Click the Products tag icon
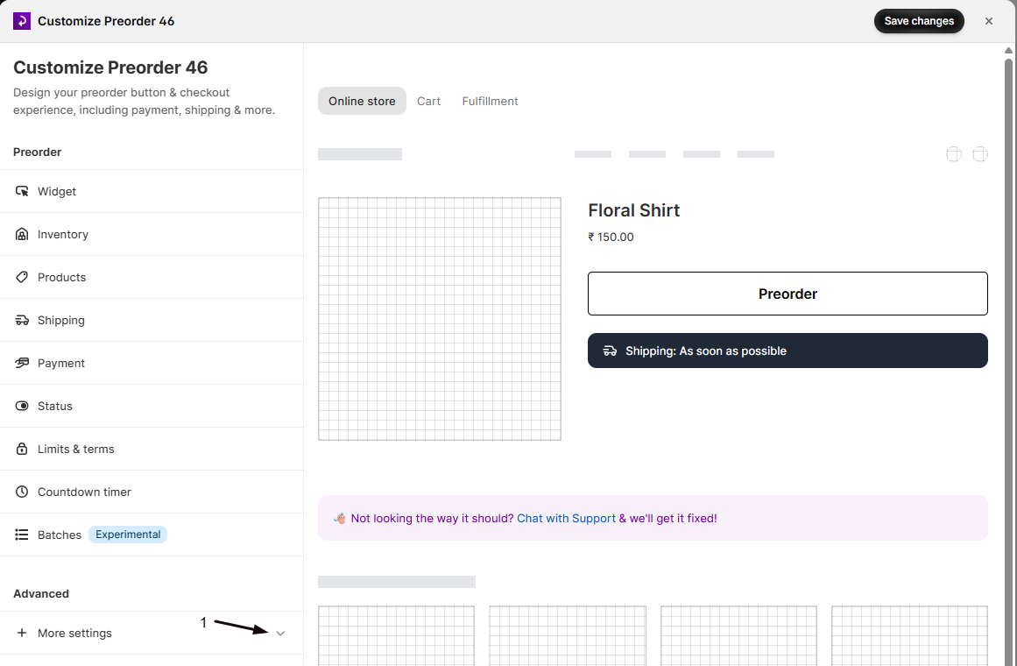This screenshot has width=1017, height=666. point(22,277)
